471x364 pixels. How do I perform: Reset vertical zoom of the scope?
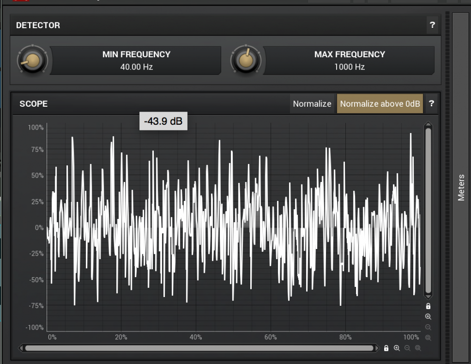click(x=428, y=338)
